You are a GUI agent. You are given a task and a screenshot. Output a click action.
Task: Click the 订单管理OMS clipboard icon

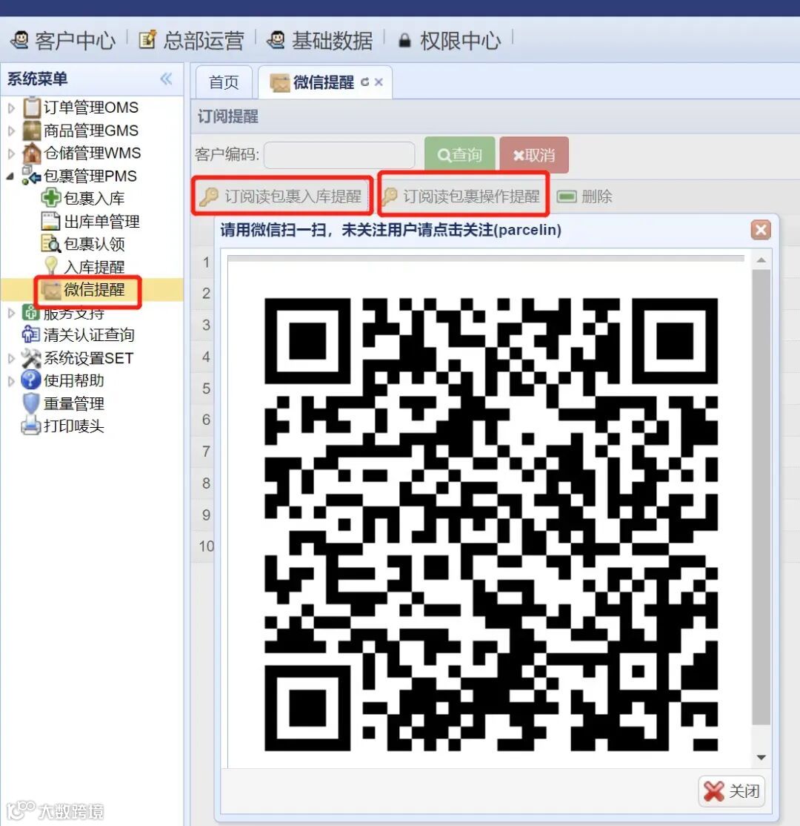coord(32,108)
